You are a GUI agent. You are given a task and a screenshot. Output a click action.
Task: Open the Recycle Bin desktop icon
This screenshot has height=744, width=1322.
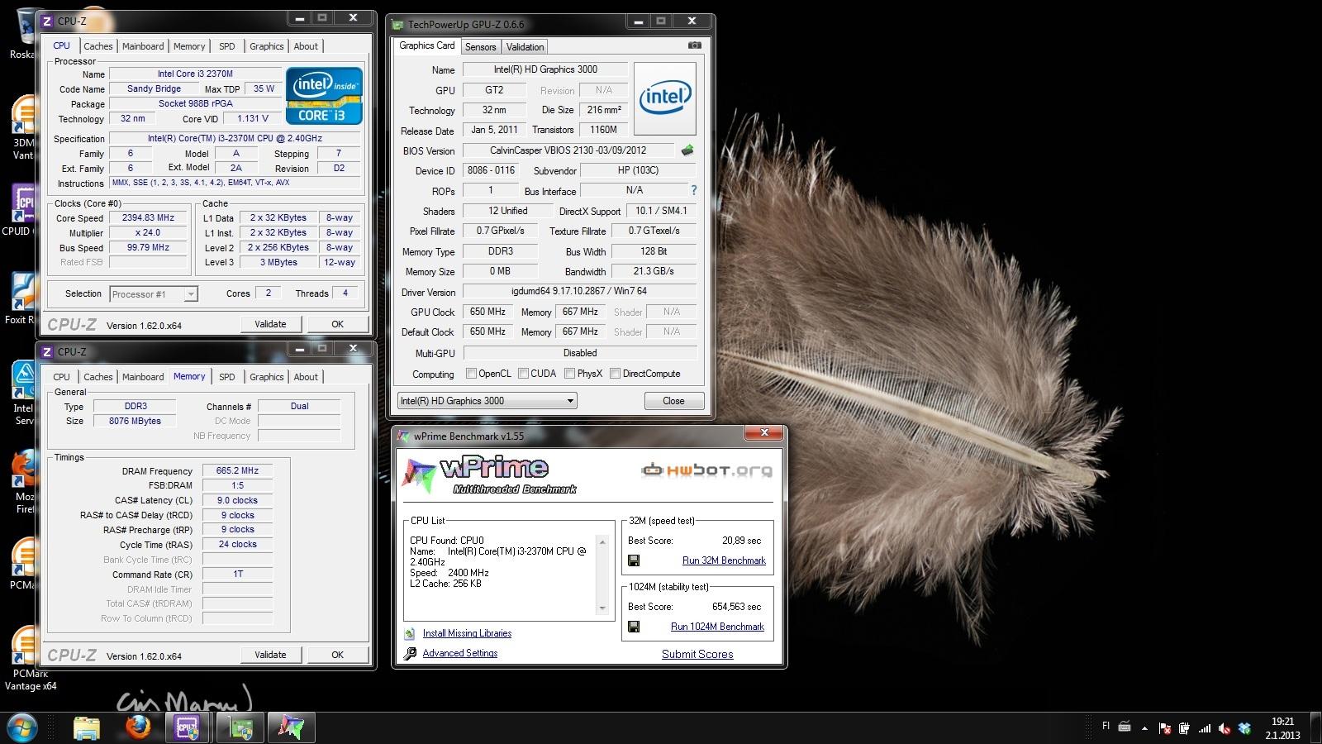coord(26,33)
